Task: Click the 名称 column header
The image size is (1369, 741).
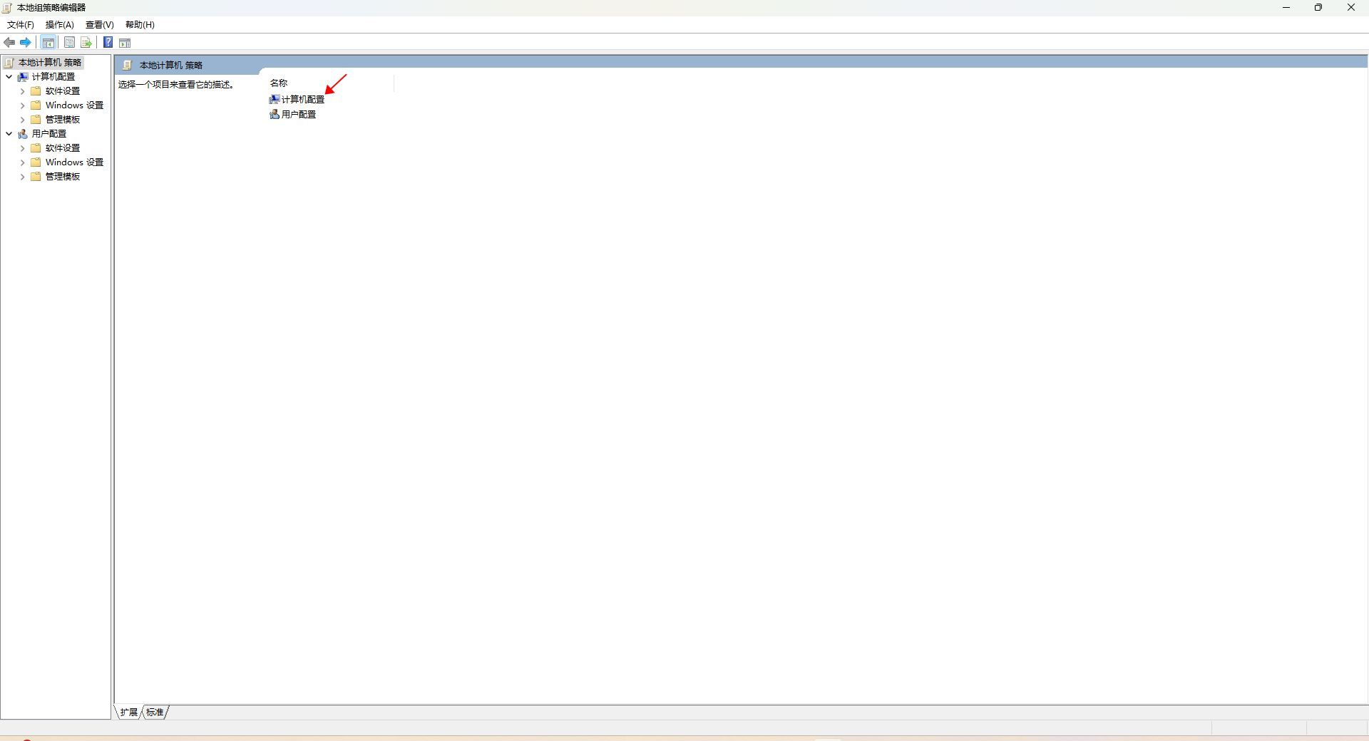Action: (278, 83)
